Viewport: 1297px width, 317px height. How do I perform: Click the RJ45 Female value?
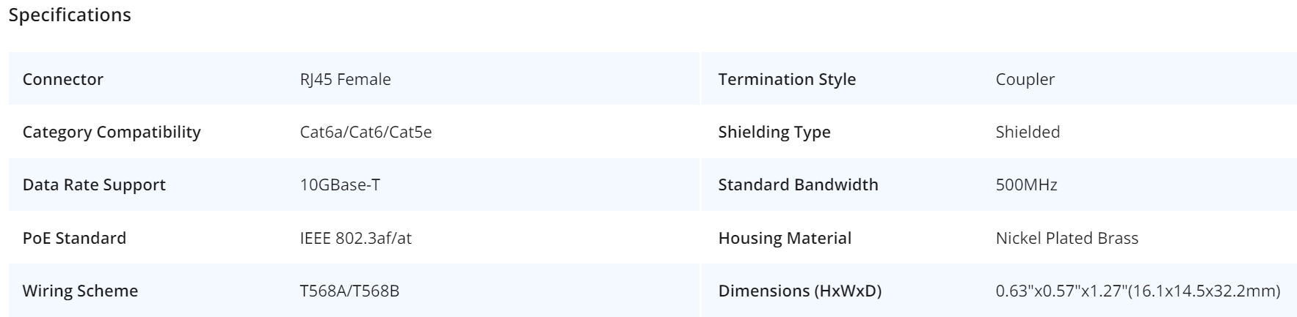pyautogui.click(x=346, y=79)
